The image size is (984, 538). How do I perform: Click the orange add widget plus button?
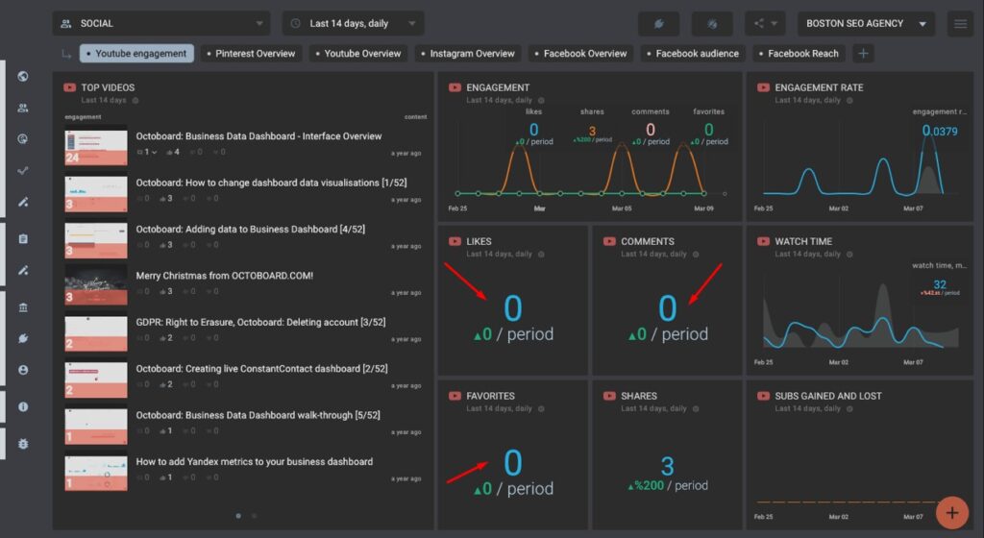[x=951, y=512]
